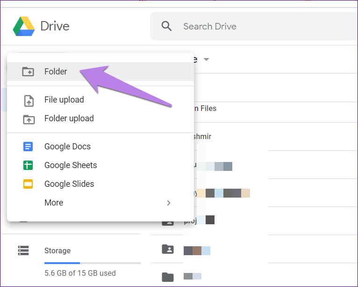Open the item starting with 'proj'

(190, 221)
